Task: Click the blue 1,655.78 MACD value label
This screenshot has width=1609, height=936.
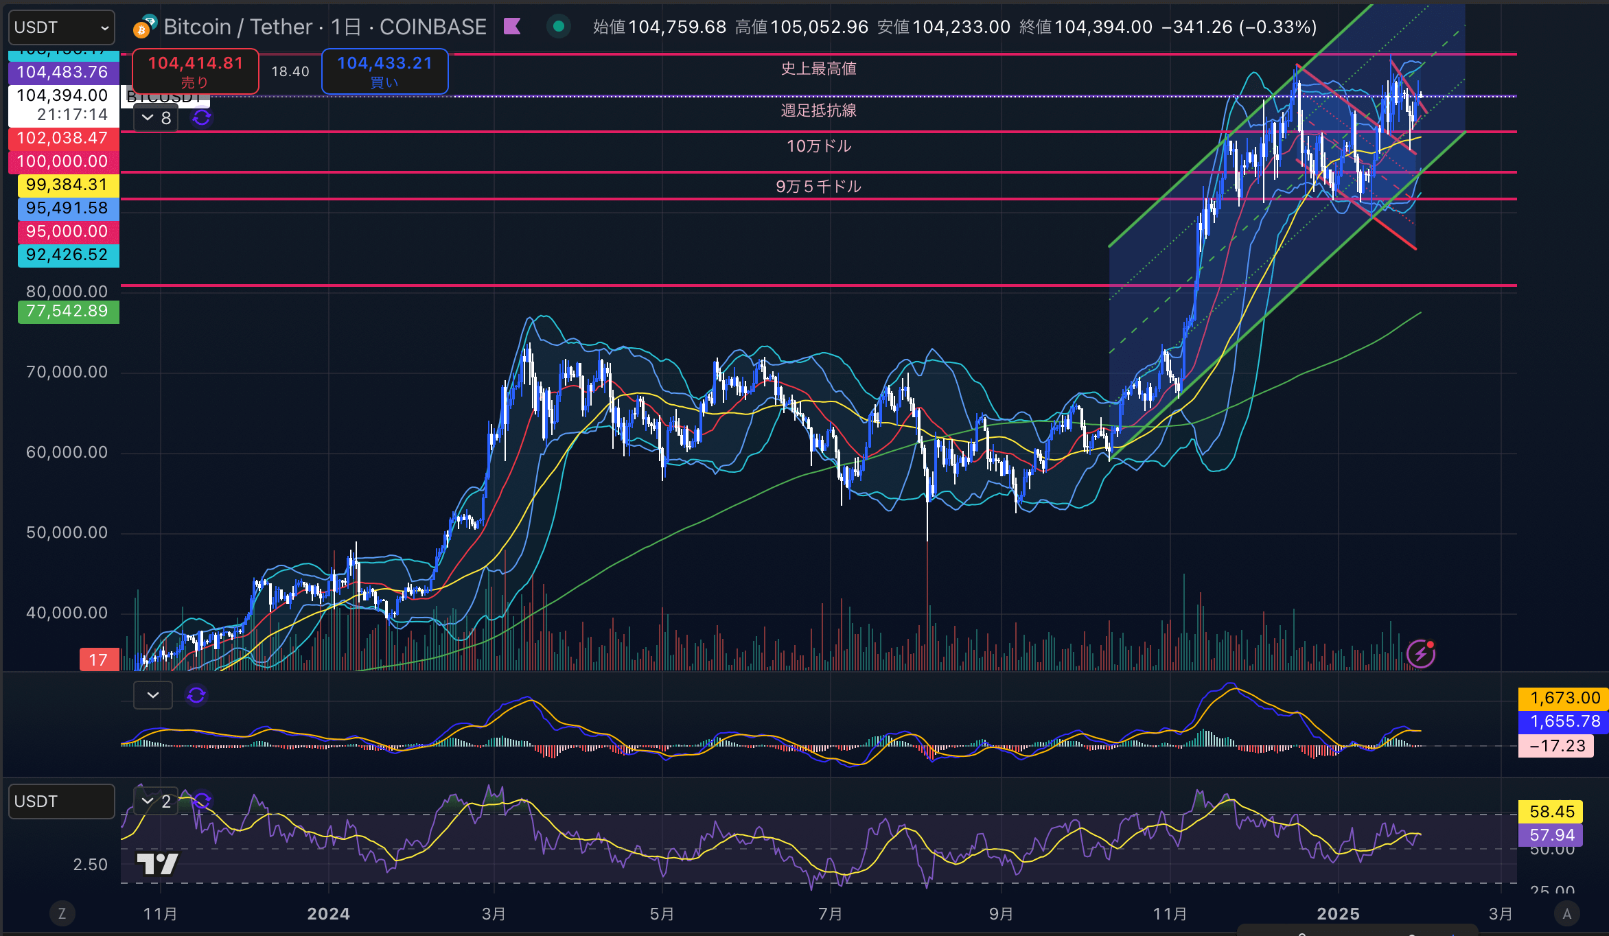Action: (1562, 721)
